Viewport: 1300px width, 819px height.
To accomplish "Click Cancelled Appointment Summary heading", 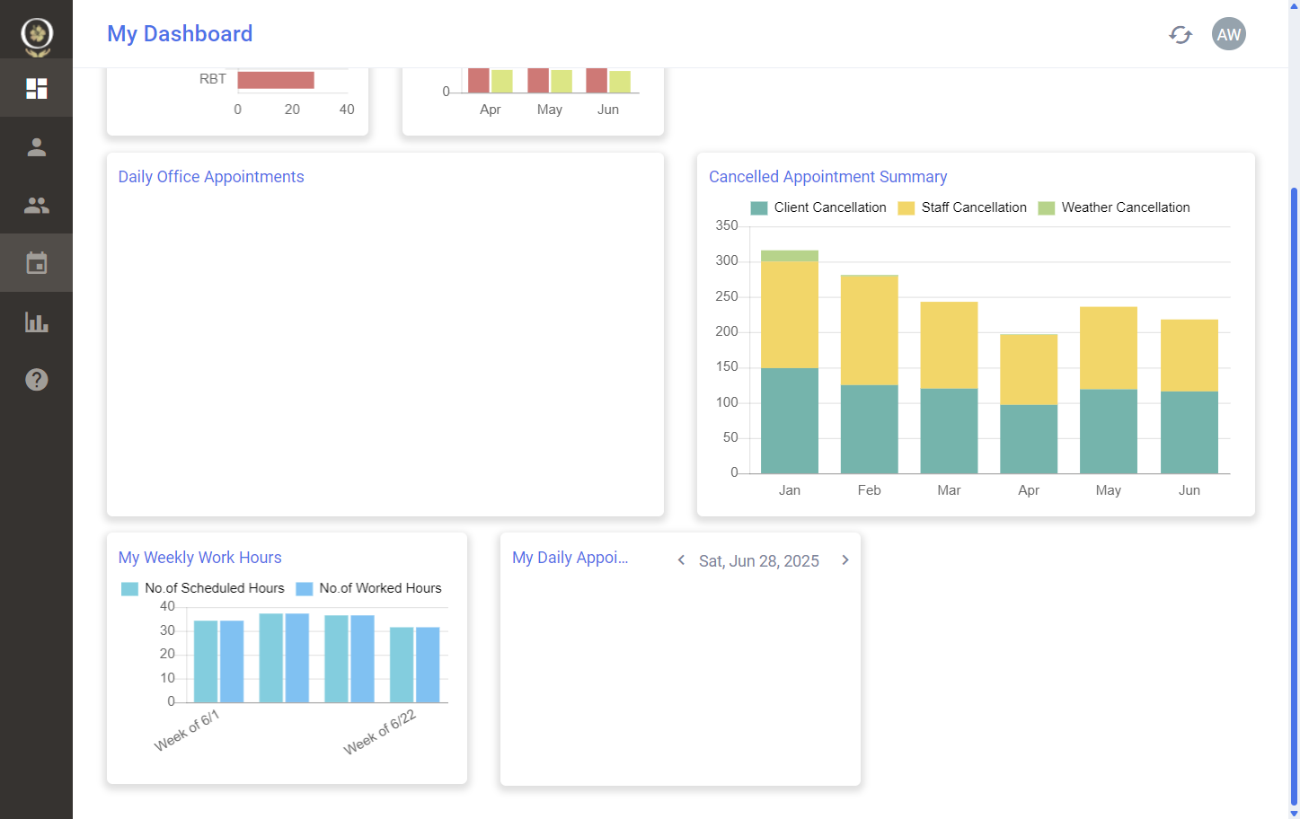I will click(828, 177).
